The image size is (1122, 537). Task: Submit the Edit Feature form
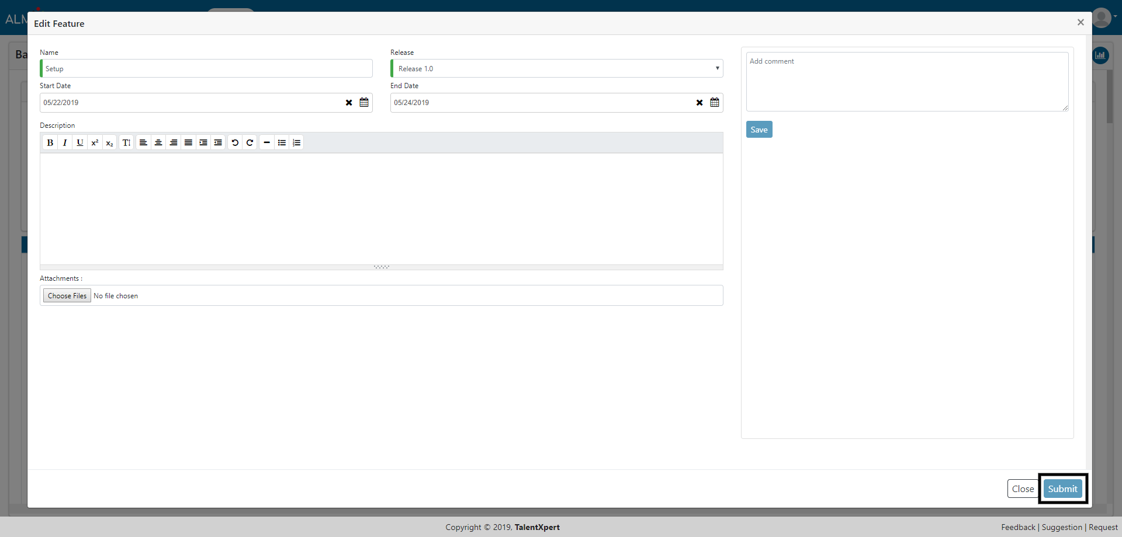click(1062, 489)
